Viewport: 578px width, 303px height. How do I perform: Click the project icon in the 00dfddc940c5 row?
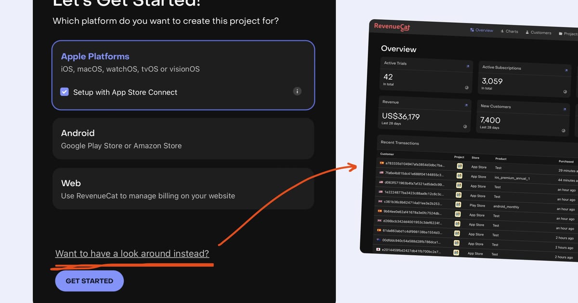456,243
